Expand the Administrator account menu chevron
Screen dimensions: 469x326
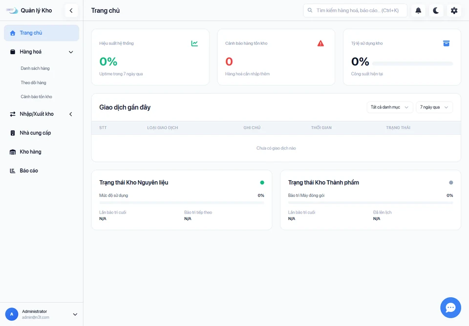point(75,314)
